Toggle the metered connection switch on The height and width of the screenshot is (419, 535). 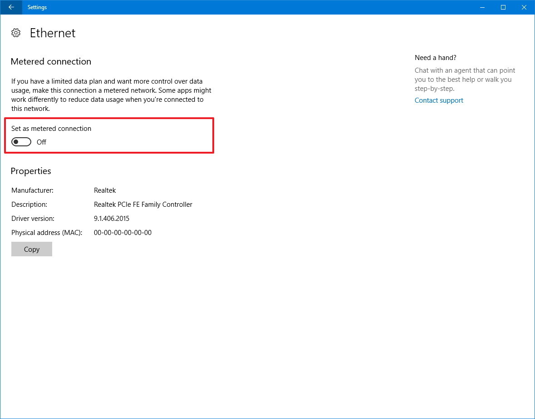[21, 141]
